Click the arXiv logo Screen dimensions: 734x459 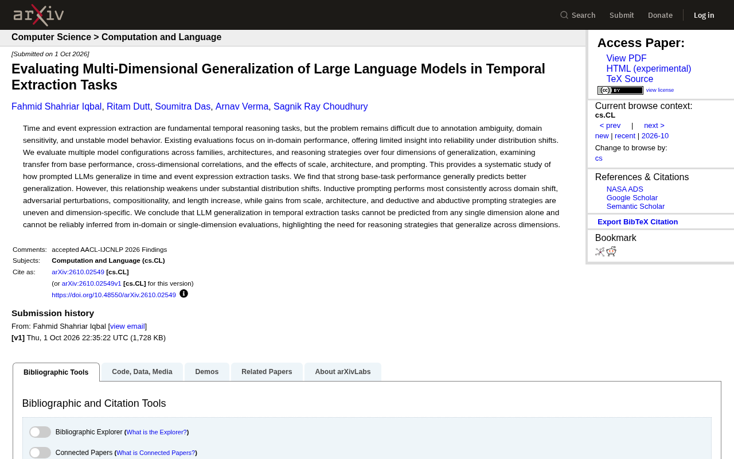pos(38,15)
